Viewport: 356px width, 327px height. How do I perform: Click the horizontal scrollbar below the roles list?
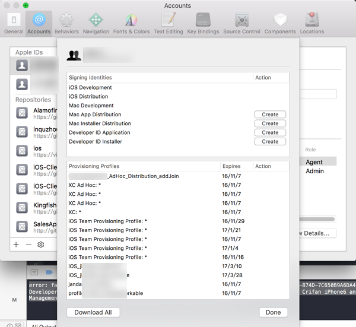coord(317,219)
